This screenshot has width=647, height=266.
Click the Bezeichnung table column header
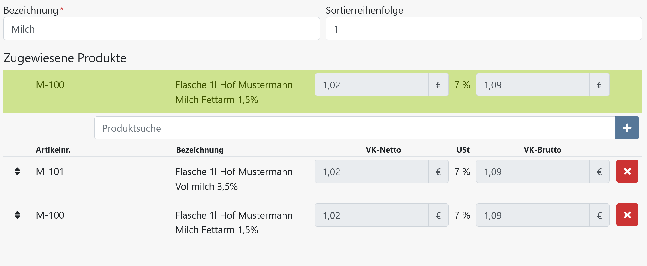[x=200, y=150]
